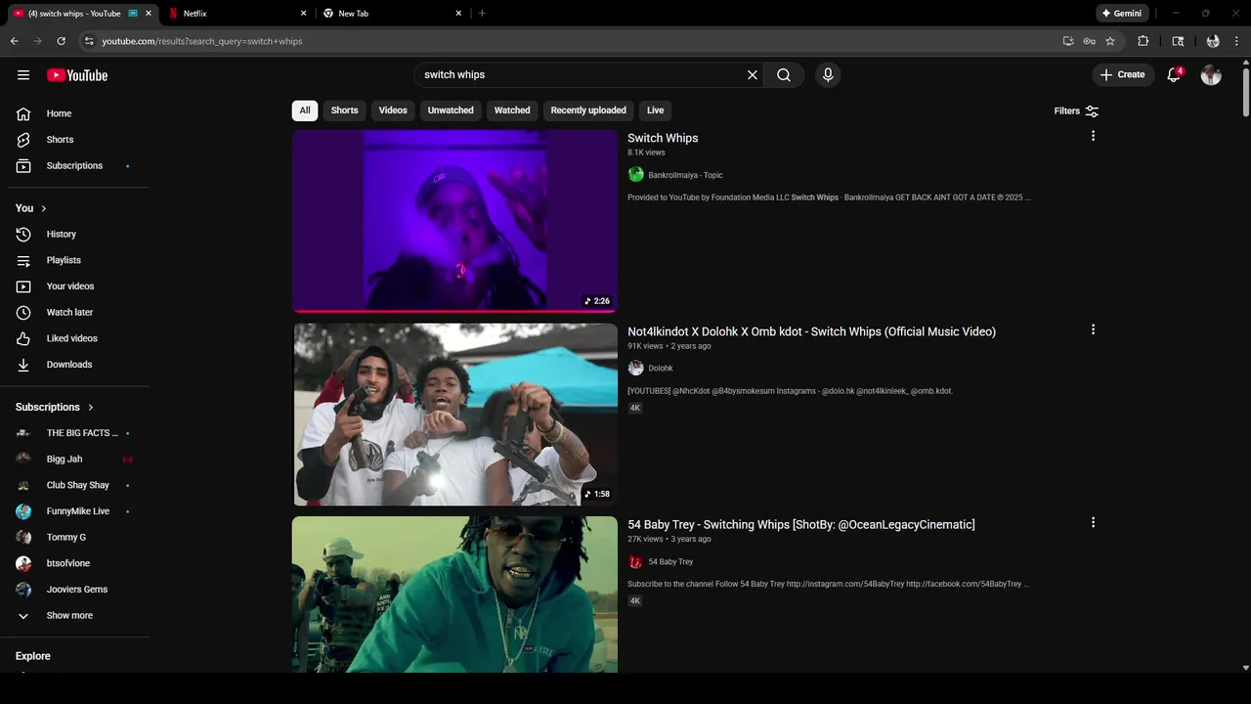Viewport: 1251px width, 704px height.
Task: Open 54 Baby Trey channel link
Action: (x=670, y=562)
